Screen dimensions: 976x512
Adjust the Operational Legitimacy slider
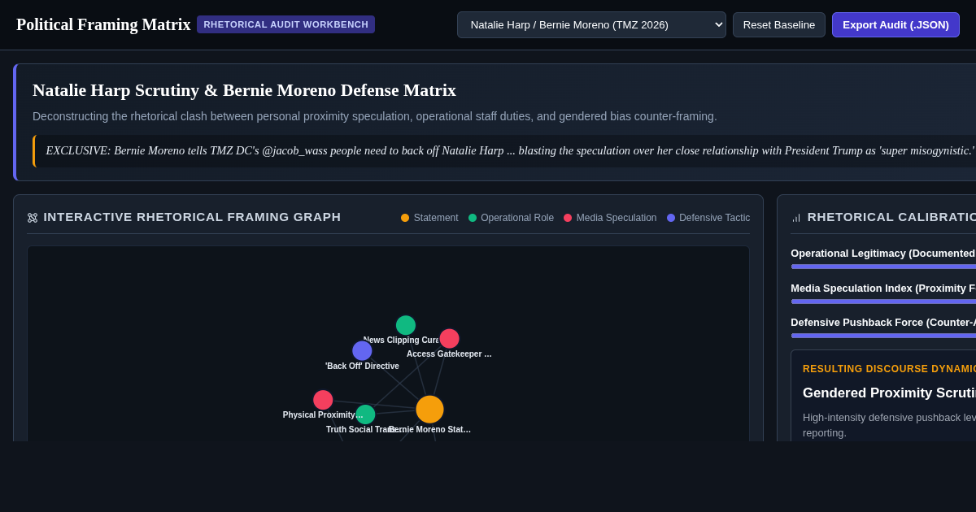pos(883,267)
